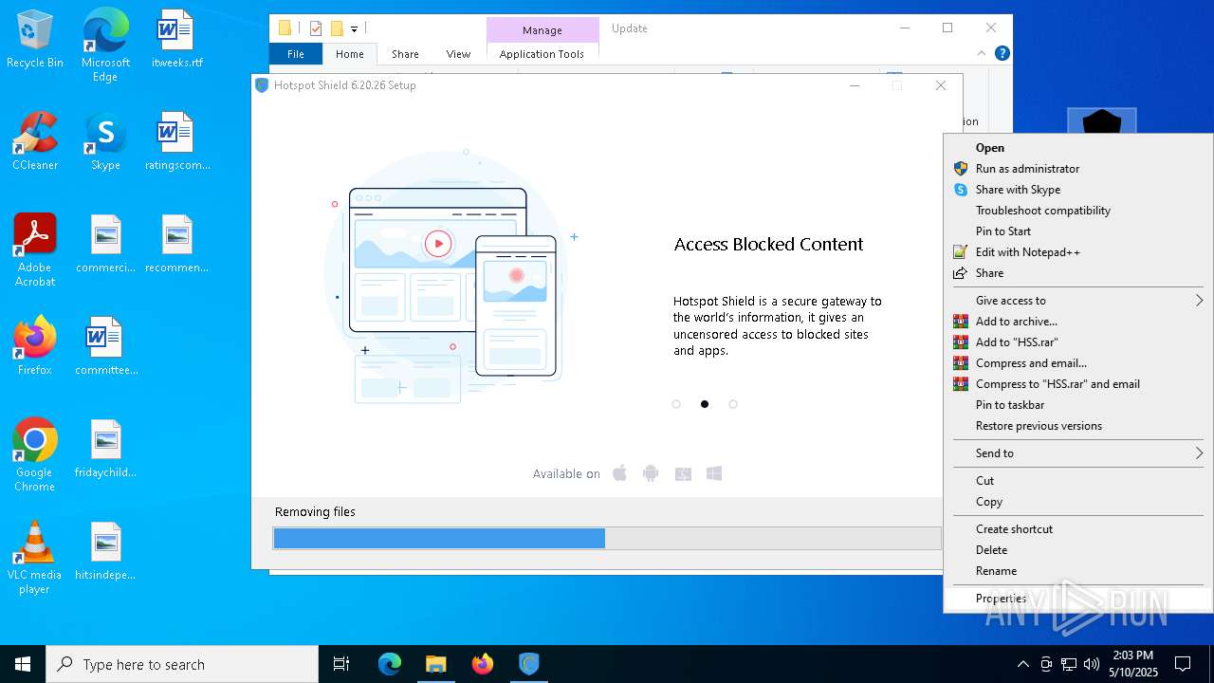This screenshot has width=1214, height=683.
Task: Choose Pin to taskbar
Action: [1078, 405]
